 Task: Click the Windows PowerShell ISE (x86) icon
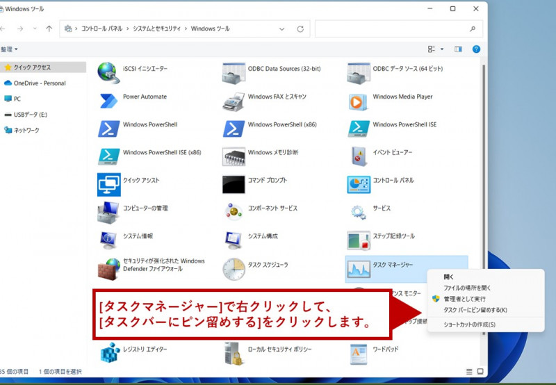point(109,156)
